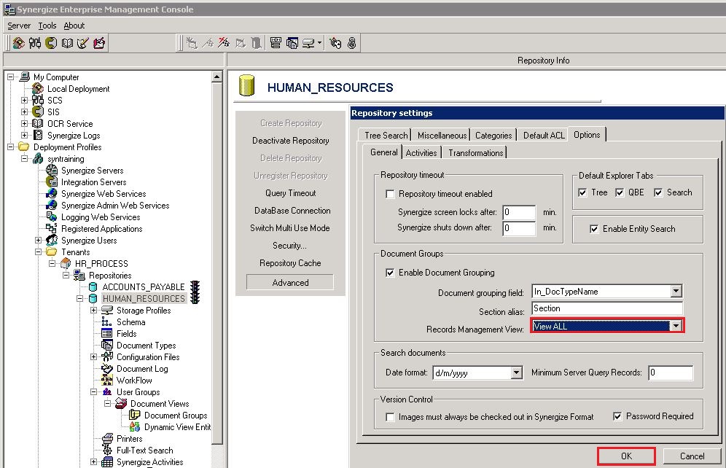This screenshot has width=726, height=468.
Task: Click the Schema icon in the tree
Action: [x=107, y=321]
